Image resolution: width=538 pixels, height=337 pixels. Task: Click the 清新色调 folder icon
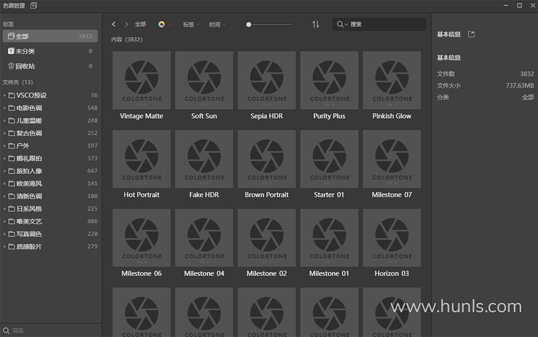pos(12,196)
